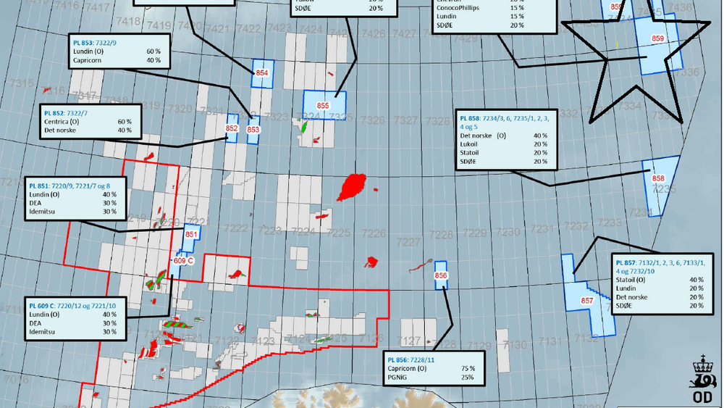Click SDØE 20 % in PL 857 box

[660, 305]
